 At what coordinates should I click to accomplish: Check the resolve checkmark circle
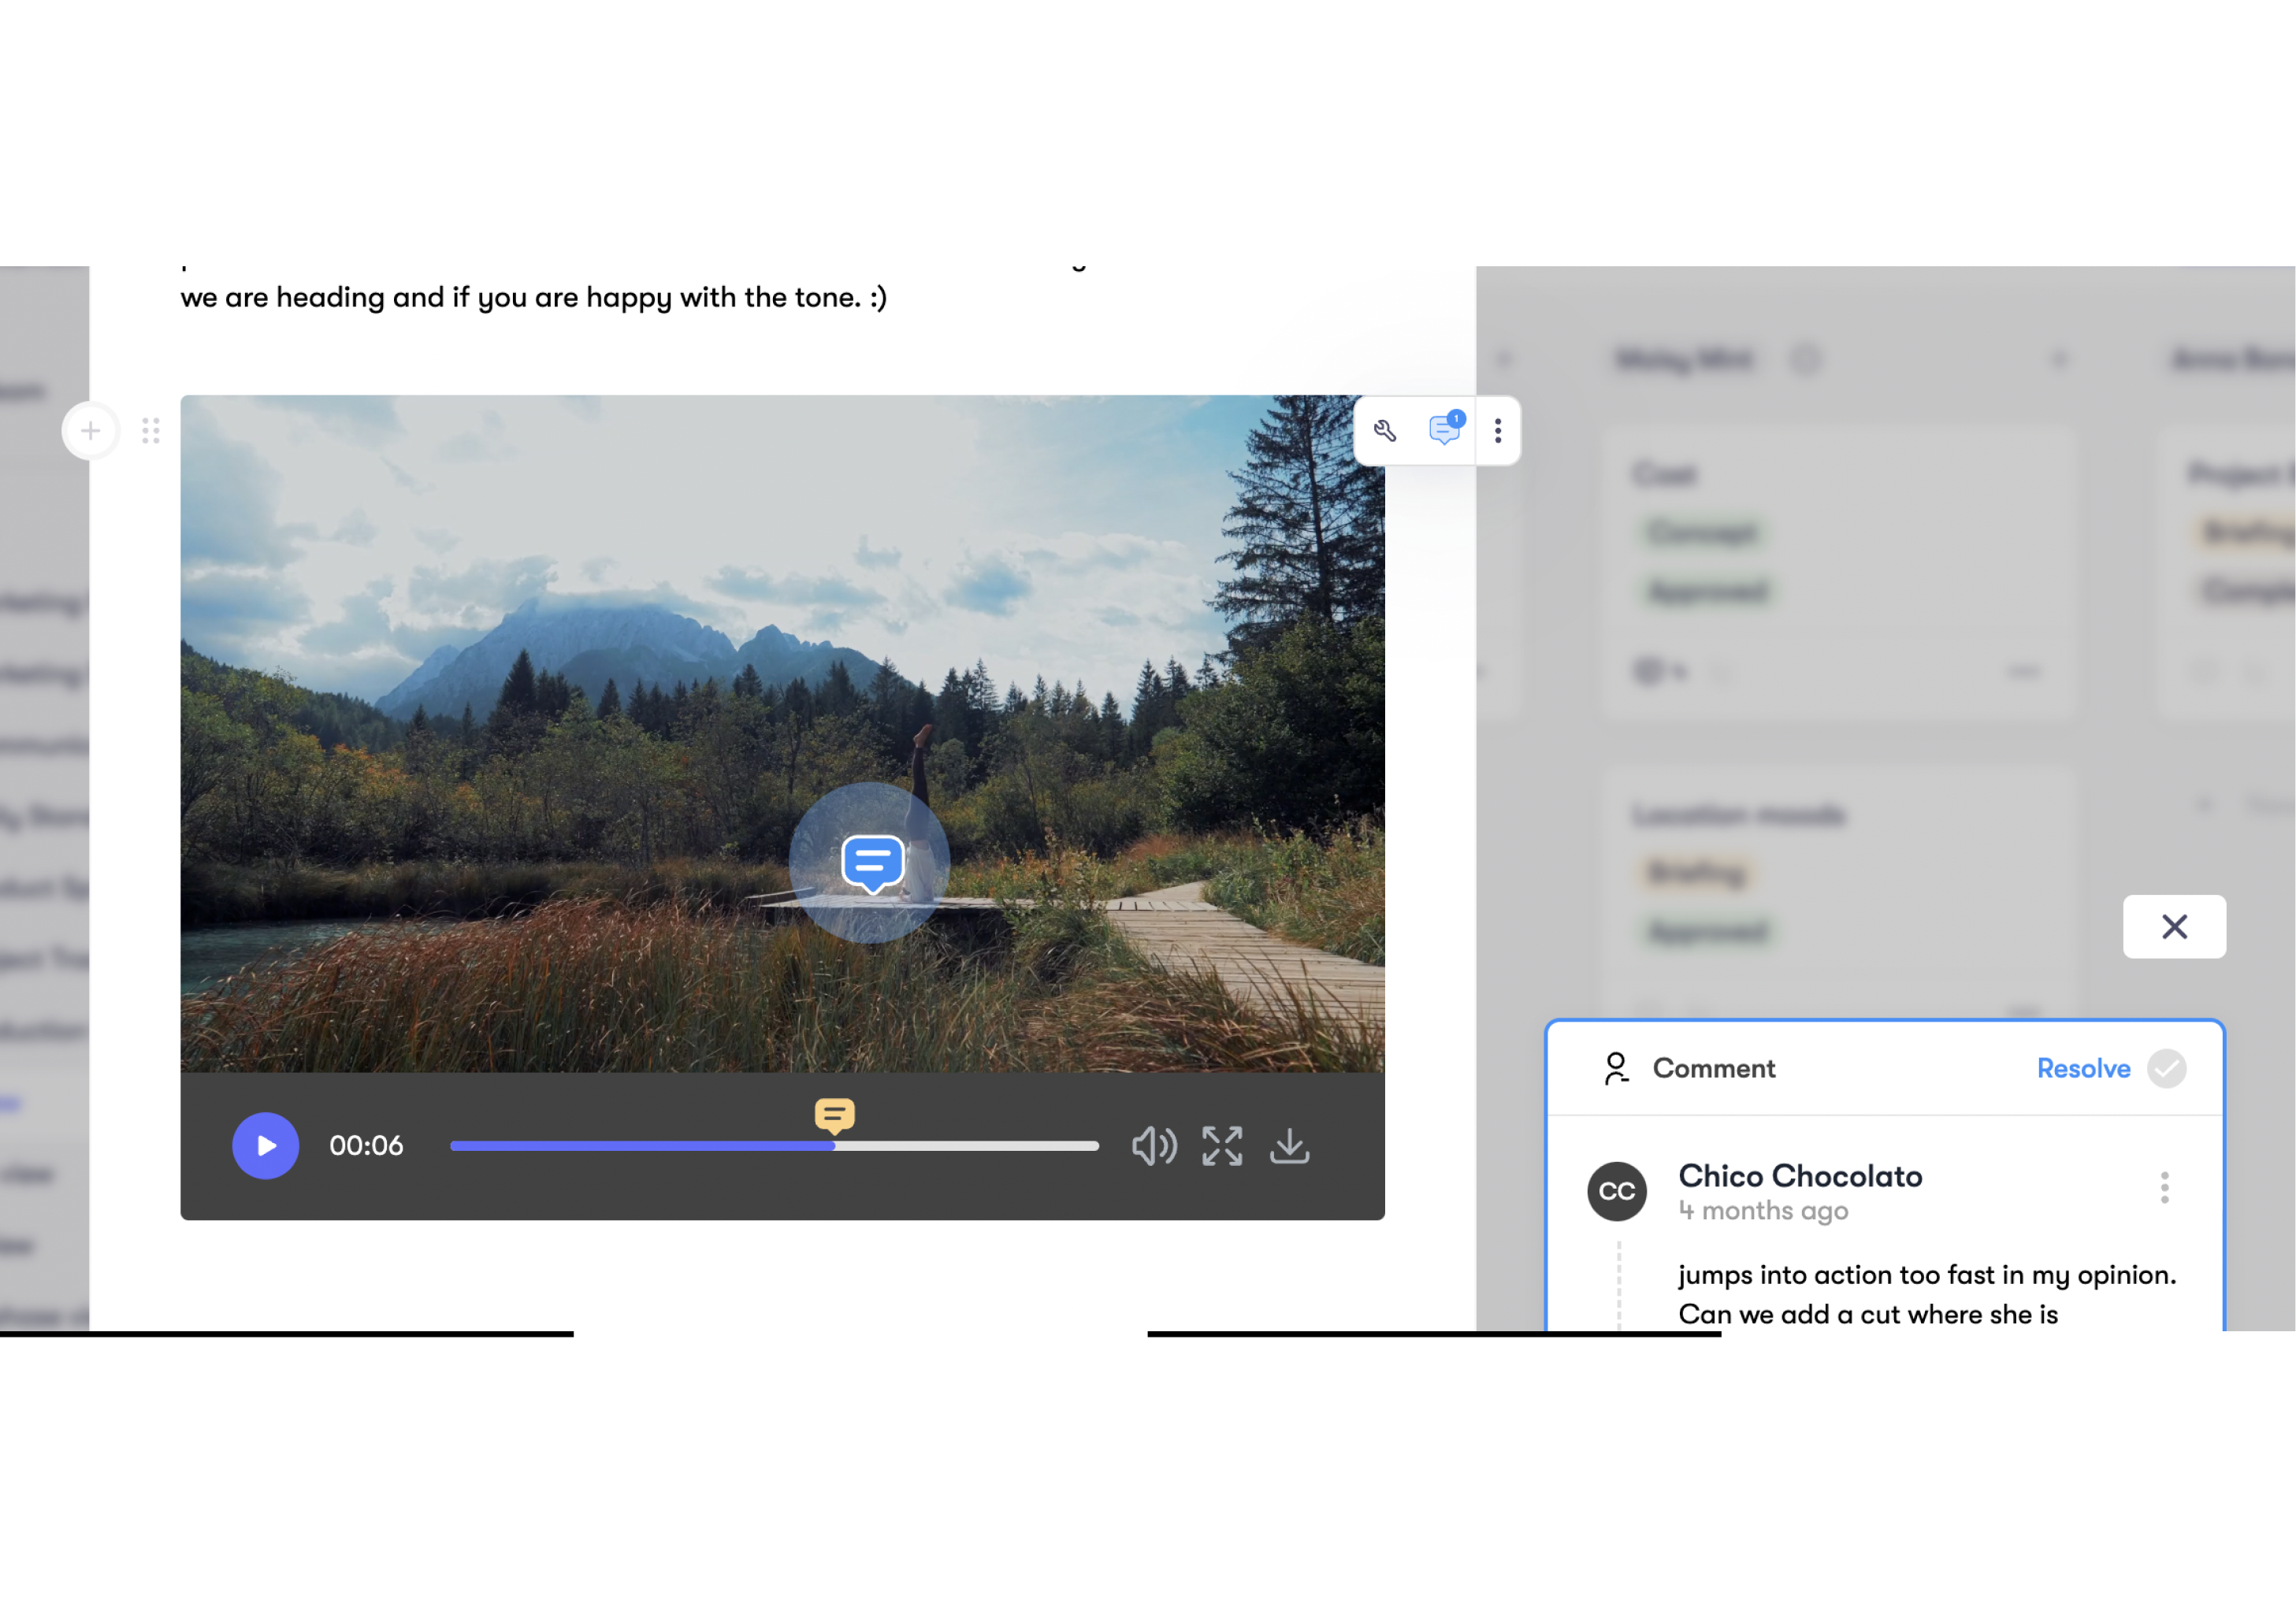point(2166,1068)
